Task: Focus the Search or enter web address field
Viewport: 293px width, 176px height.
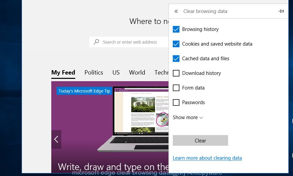Action: point(129,42)
